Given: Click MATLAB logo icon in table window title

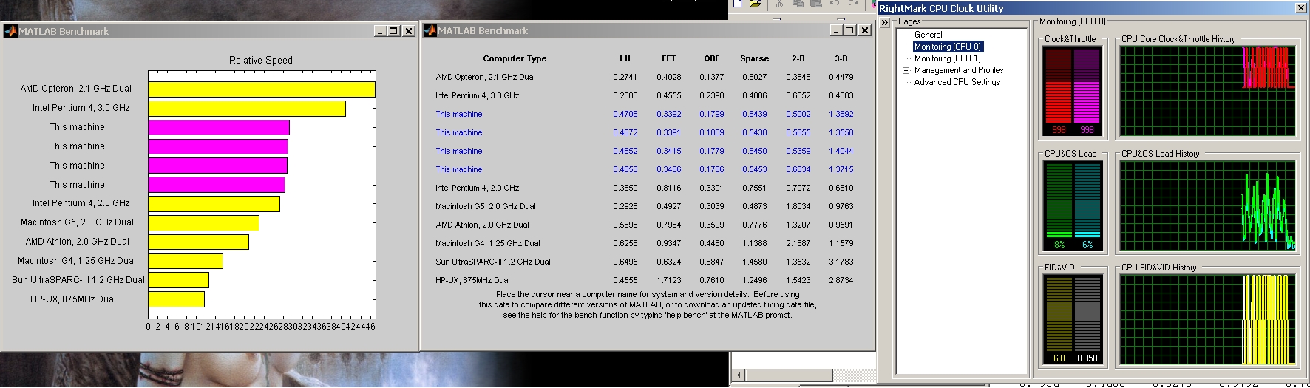Looking at the screenshot, I should [430, 30].
